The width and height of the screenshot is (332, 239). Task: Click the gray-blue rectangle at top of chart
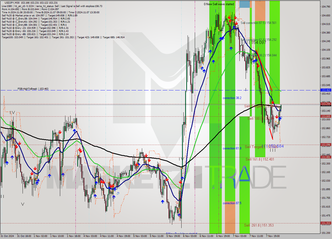(x=245, y=4)
